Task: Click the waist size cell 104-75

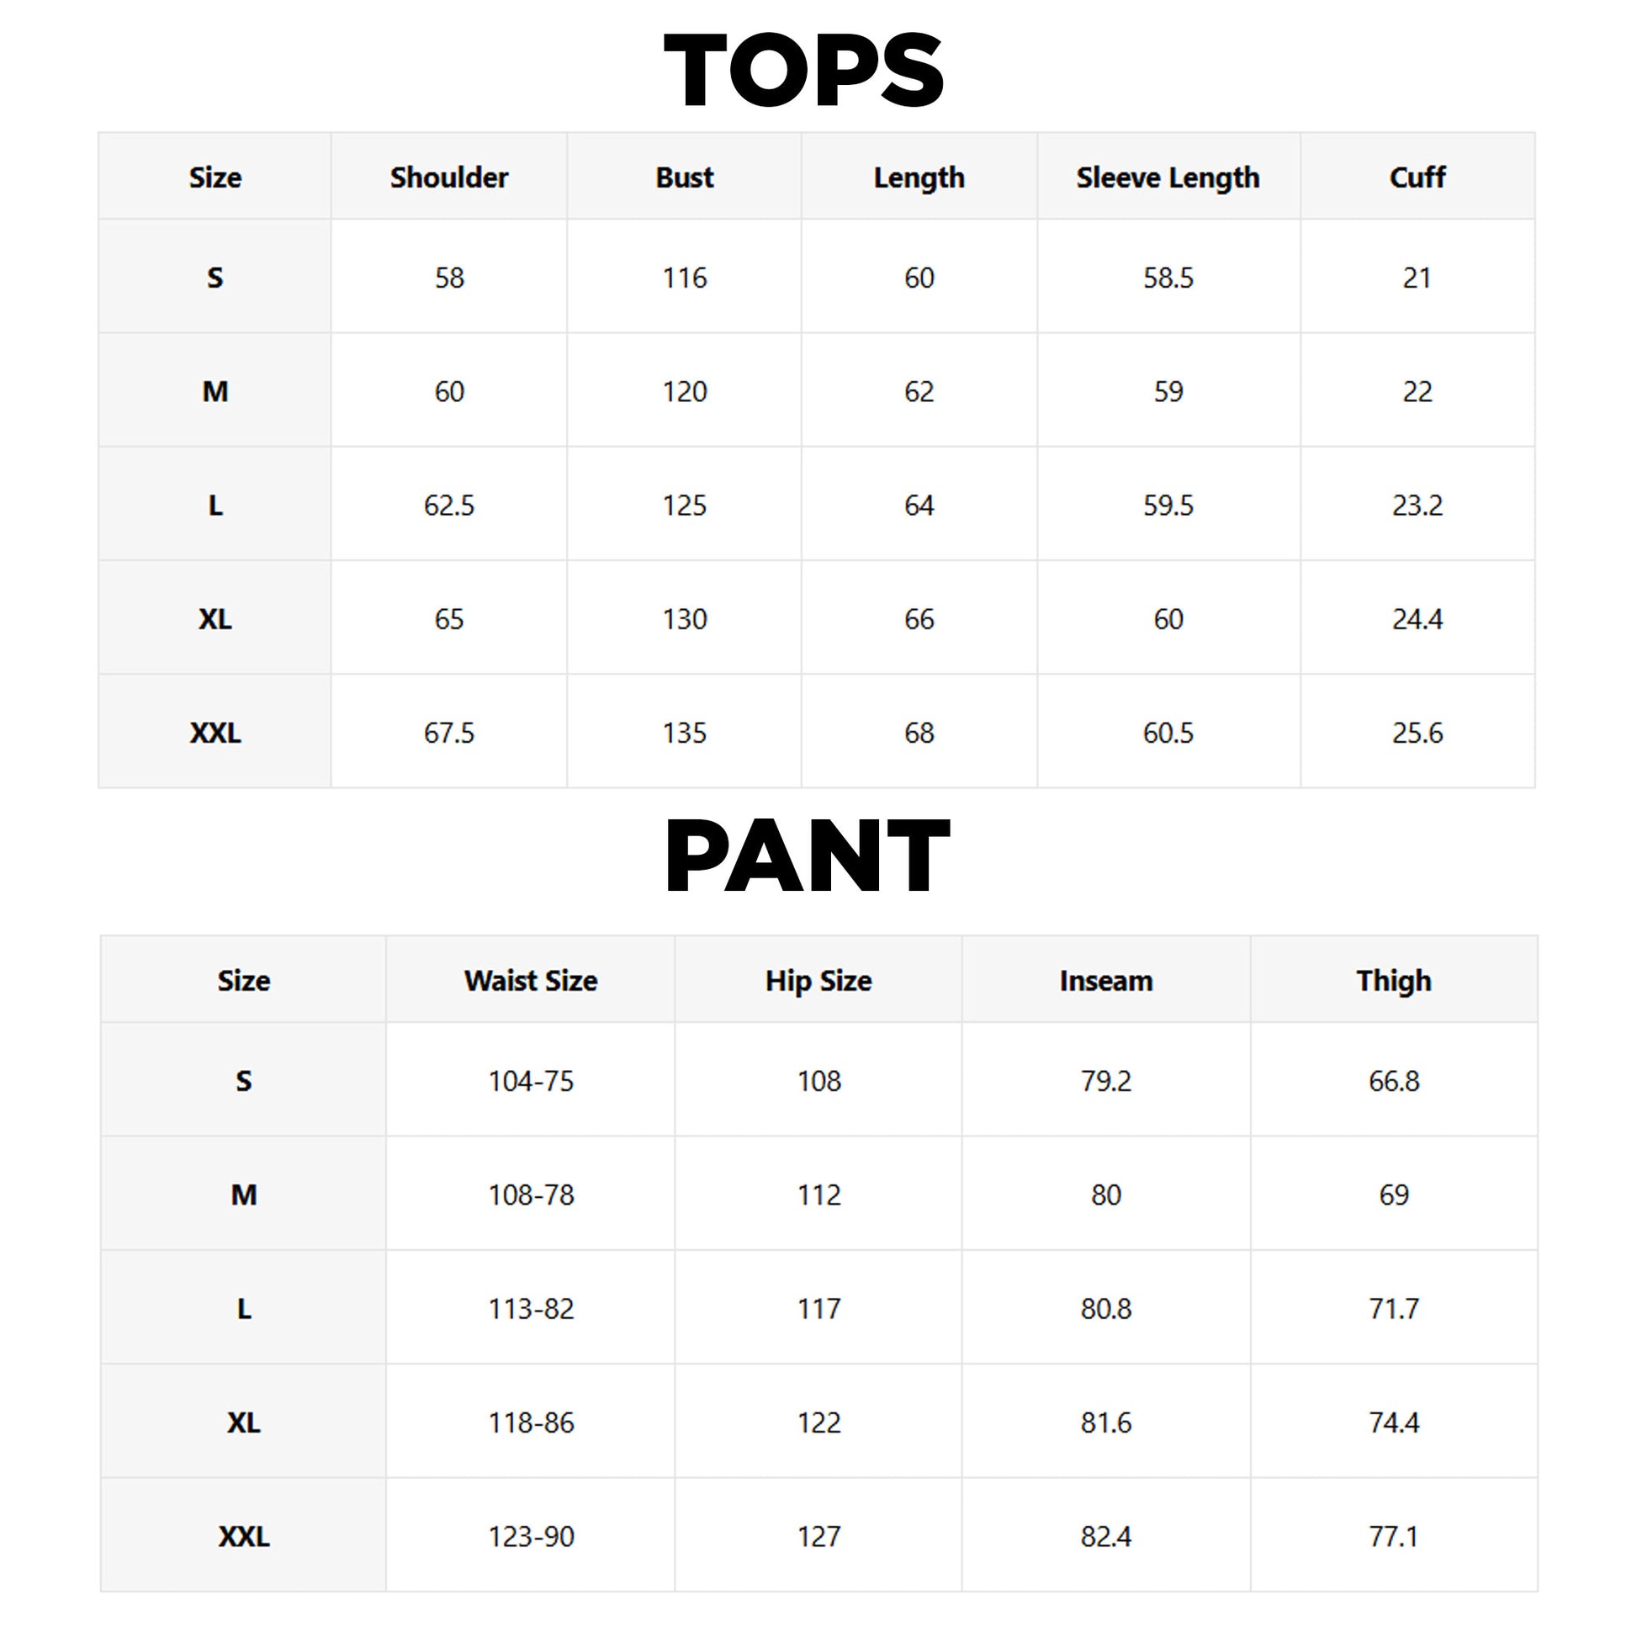Action: coord(532,1080)
